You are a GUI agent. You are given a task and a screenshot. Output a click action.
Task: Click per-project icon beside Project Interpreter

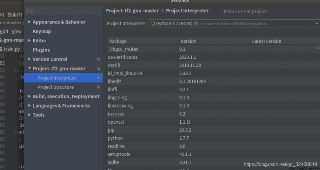(98, 78)
